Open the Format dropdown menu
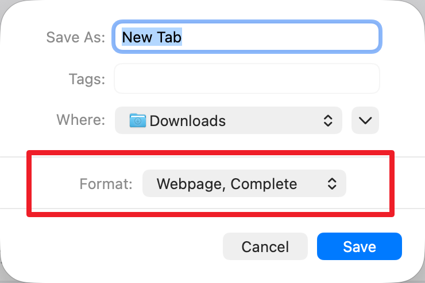425x283 pixels. pyautogui.click(x=244, y=184)
